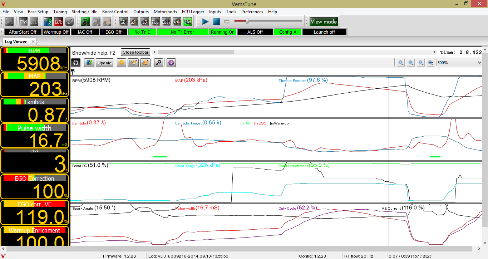Toggle the View mode button
The image size is (488, 259).
point(324,21)
